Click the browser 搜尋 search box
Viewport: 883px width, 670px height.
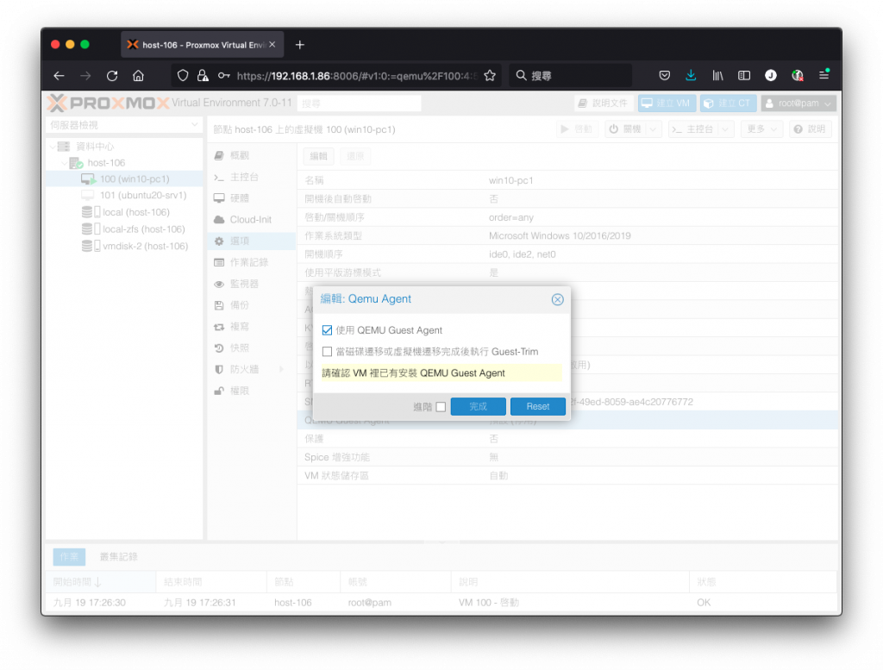tap(571, 75)
